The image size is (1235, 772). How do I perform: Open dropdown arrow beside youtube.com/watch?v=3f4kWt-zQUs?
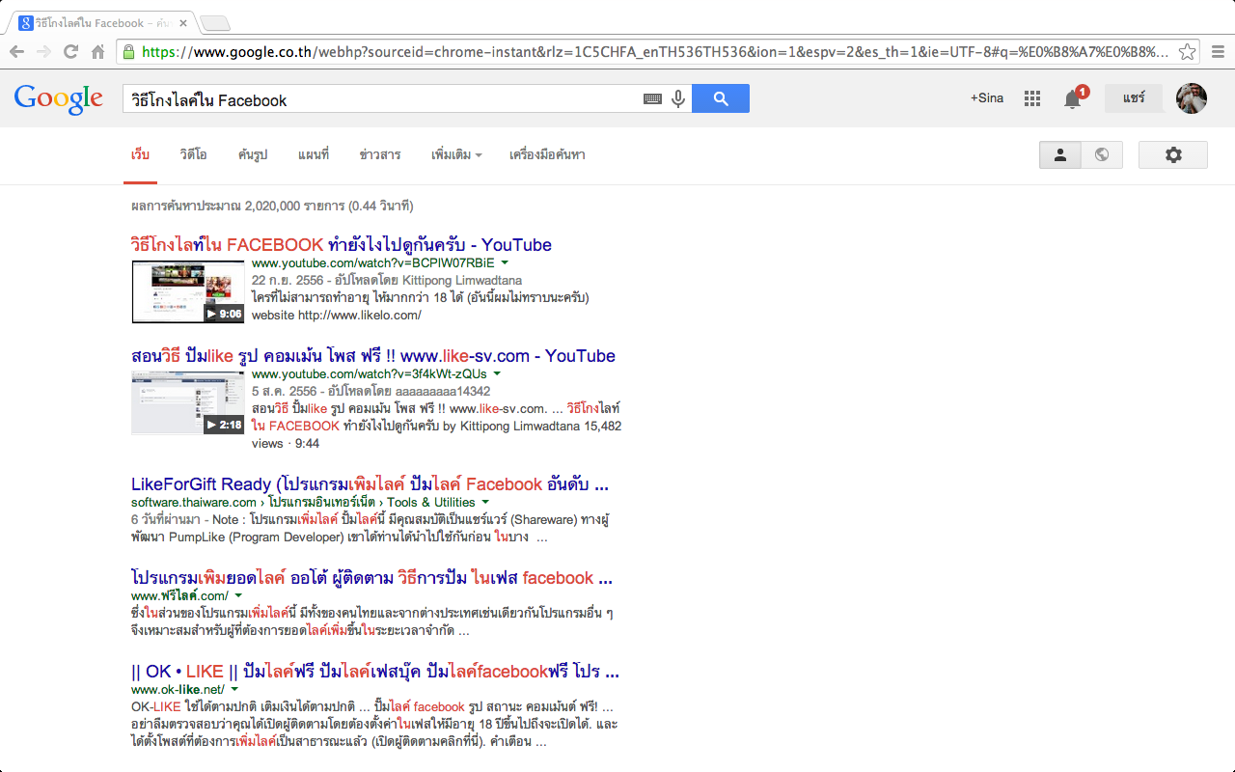pos(497,373)
